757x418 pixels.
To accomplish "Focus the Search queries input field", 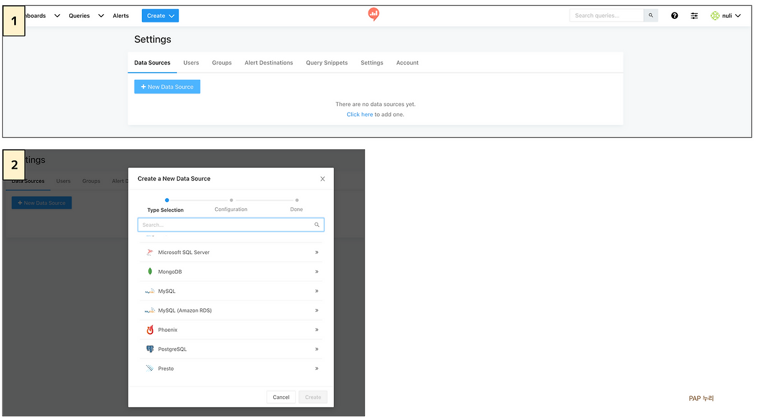I will pyautogui.click(x=607, y=16).
